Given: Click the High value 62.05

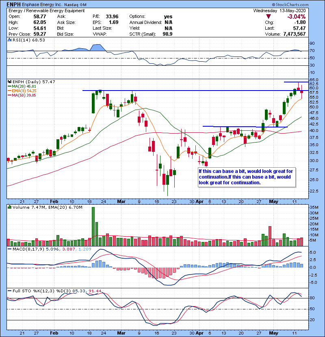Looking at the screenshot, I should click(40, 22).
